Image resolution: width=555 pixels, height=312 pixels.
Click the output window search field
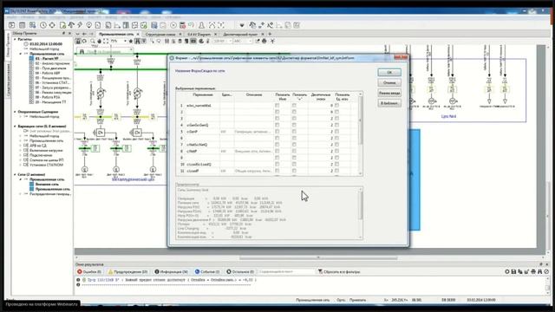pyautogui.click(x=286, y=271)
